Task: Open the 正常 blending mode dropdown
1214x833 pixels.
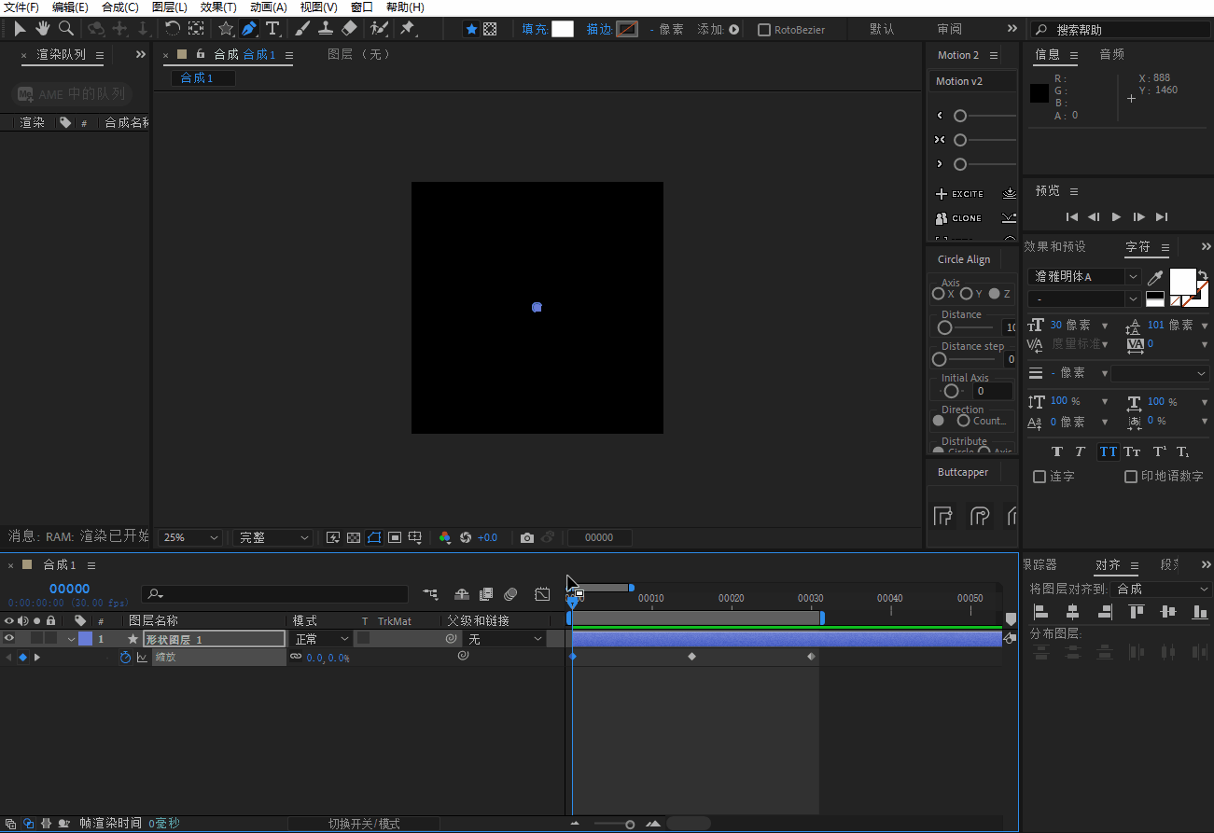Action: (x=322, y=639)
